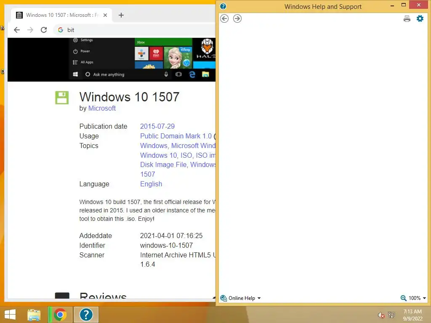
Task: Click the 2021-04-01 07:16:25 added date
Action: pos(171,236)
